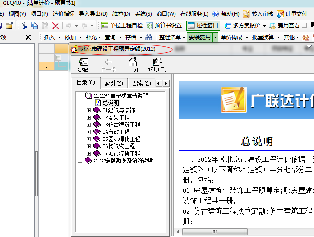Expand the 2012定额勘误及解释说明 node
Image resolution: width=314 pixels, height=237 pixels.
pos(80,161)
